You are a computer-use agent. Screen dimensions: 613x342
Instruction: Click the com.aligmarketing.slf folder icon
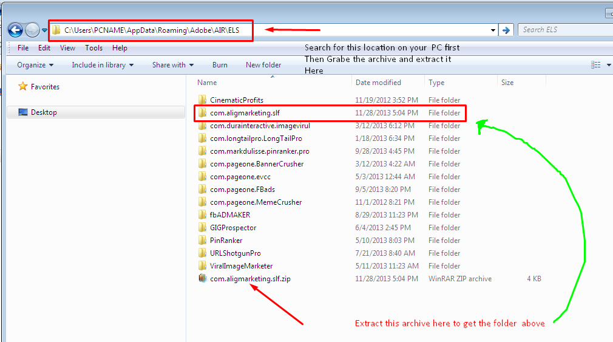pyautogui.click(x=202, y=113)
